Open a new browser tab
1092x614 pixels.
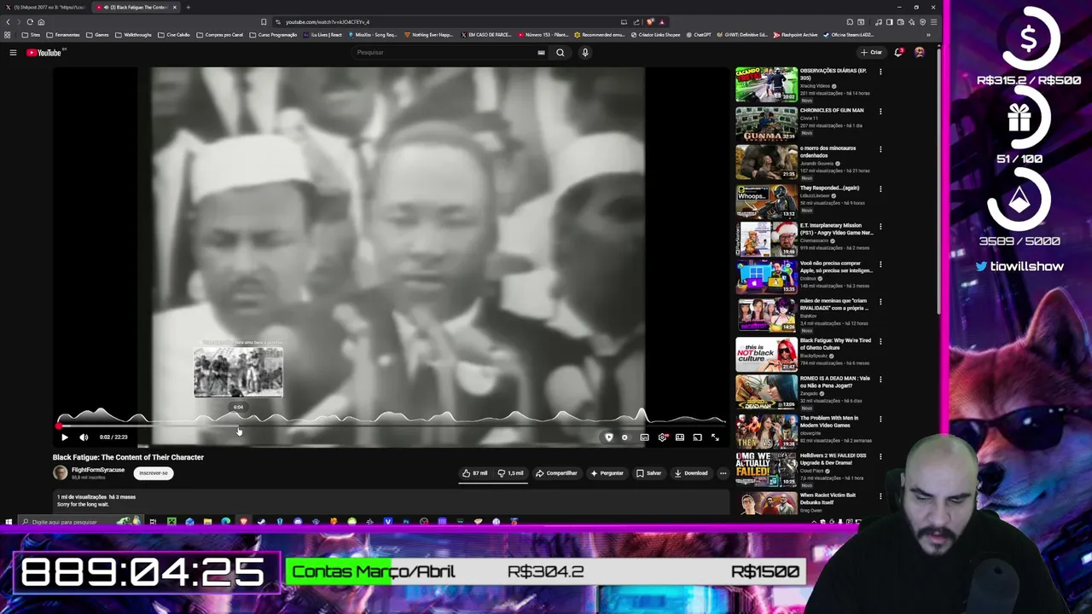pos(188,8)
